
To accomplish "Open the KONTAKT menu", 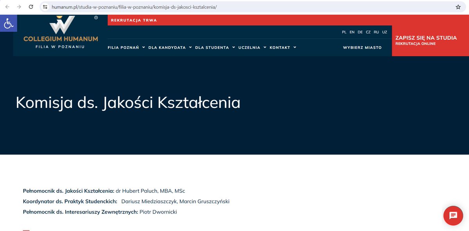I will click(x=280, y=47).
